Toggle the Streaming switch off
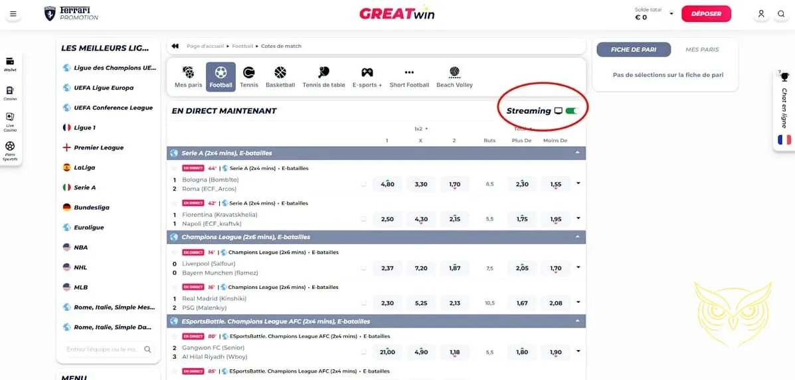Screen dimensions: 795x380 [572, 111]
